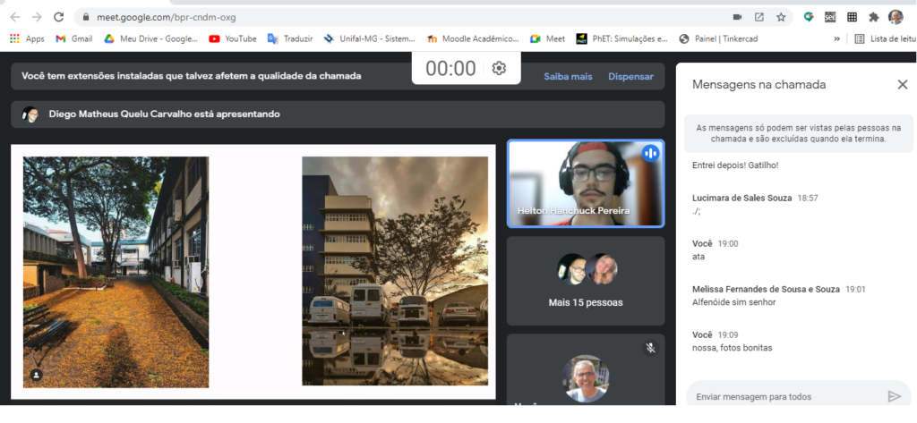Open the Lista de leitura panel
917x423 pixels.
point(883,38)
